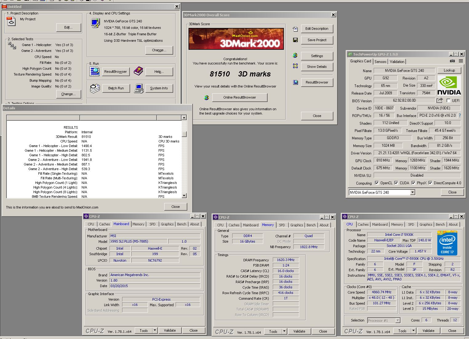Click Close button in 3DMark score window

(x=317, y=116)
